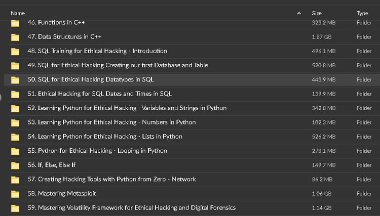Select folder icon next to Mastering Metasploit
380x216 pixels.
point(15,193)
